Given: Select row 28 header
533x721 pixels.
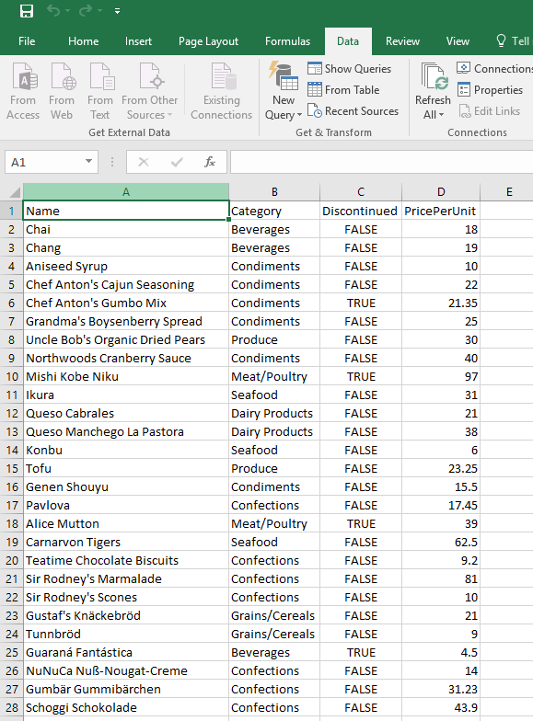Looking at the screenshot, I should click(x=11, y=708).
